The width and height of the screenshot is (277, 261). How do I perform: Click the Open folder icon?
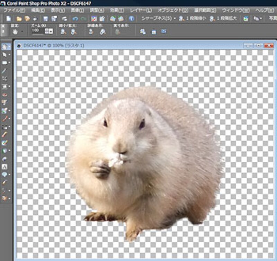19,19
